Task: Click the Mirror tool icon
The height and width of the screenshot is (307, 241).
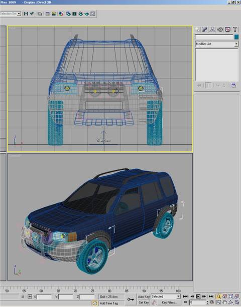Action: click(x=26, y=14)
